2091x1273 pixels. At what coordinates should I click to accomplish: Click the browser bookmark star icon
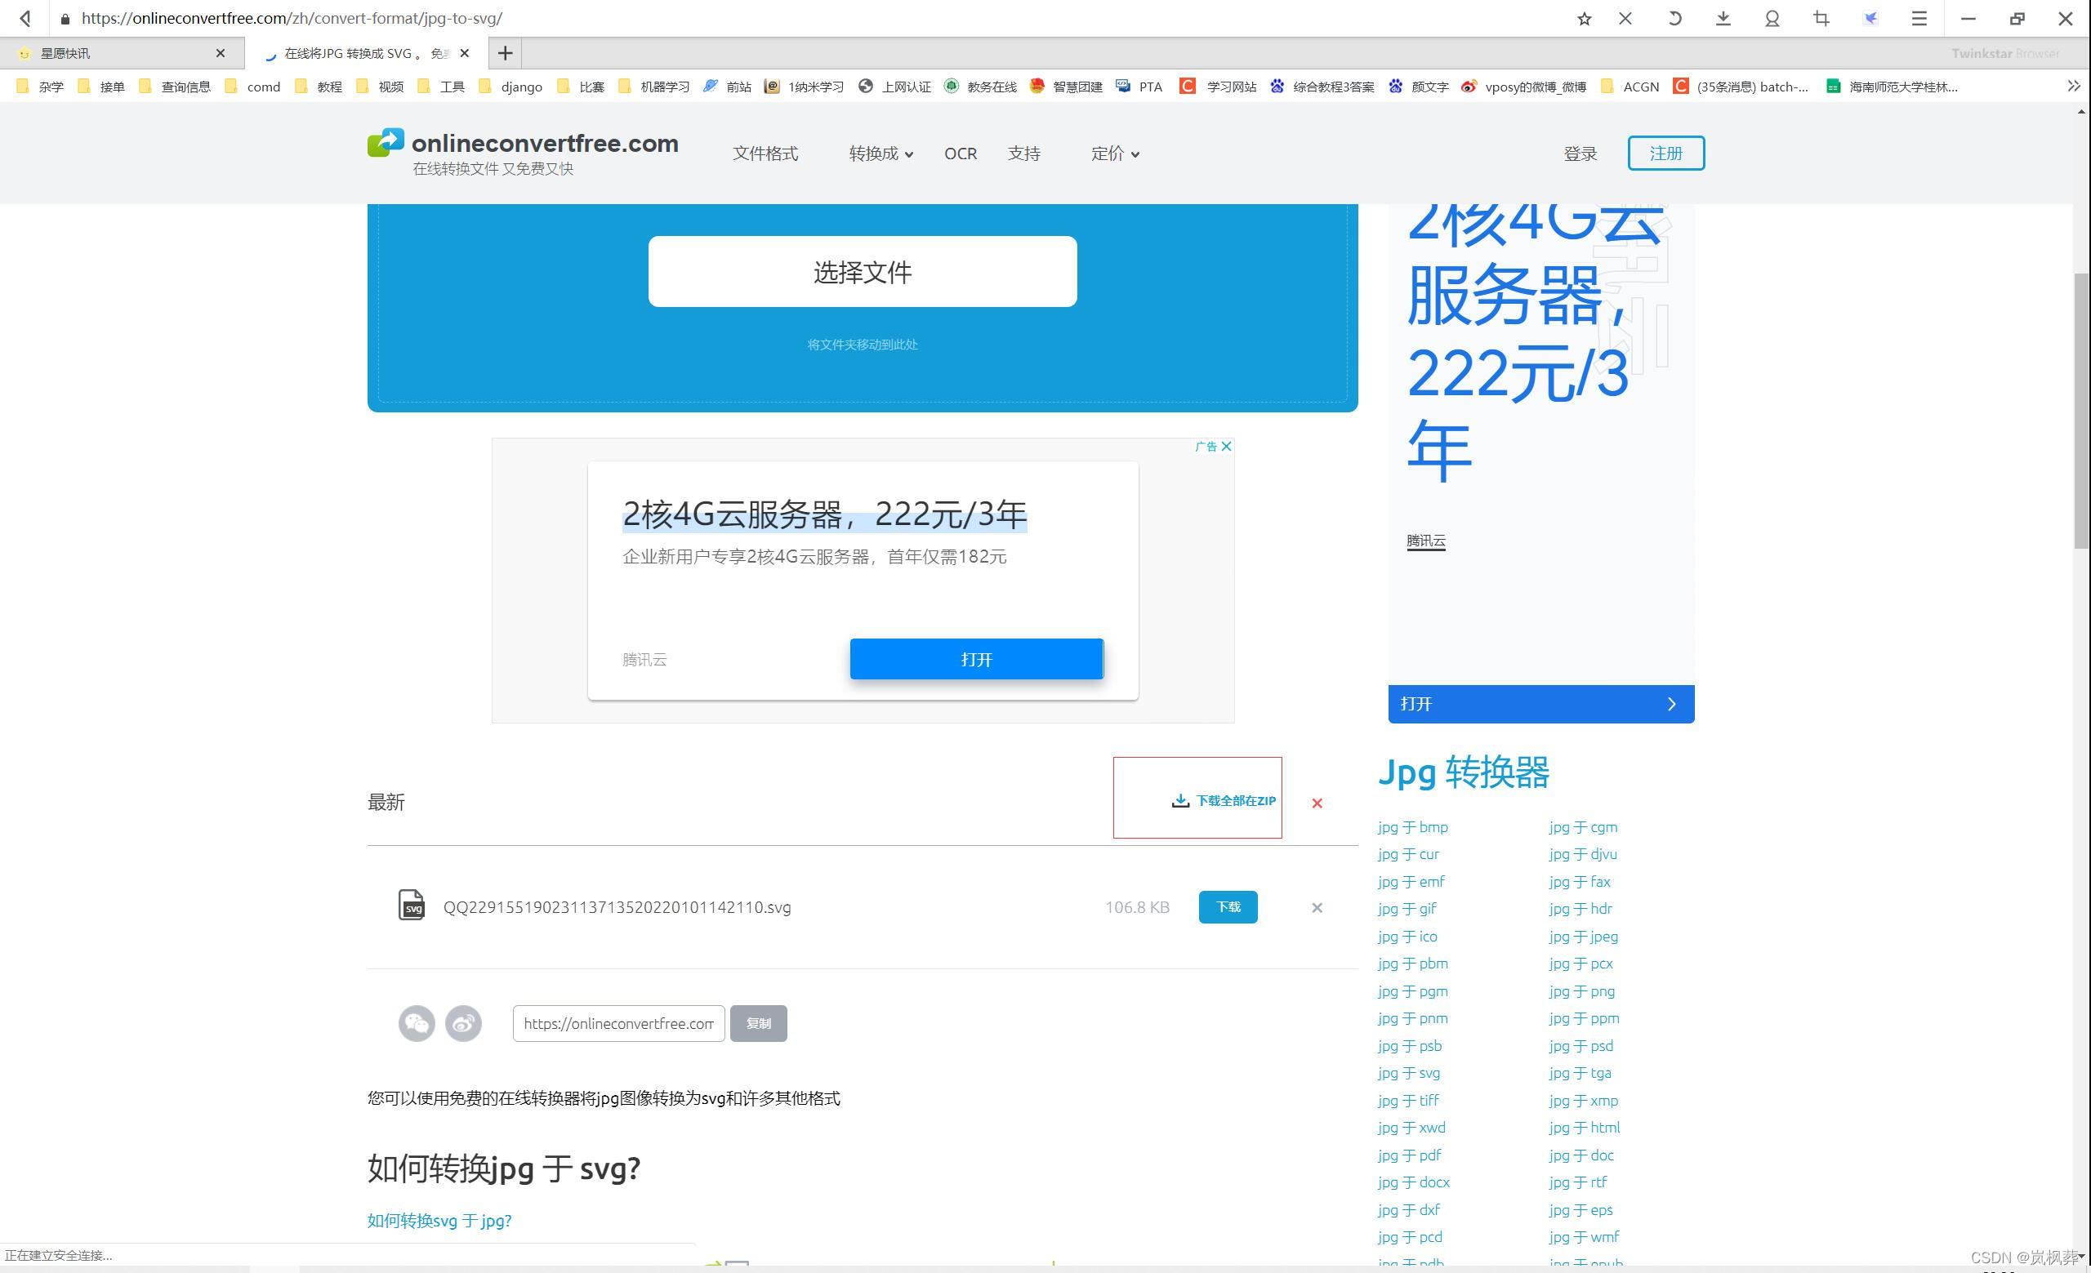(x=1584, y=18)
